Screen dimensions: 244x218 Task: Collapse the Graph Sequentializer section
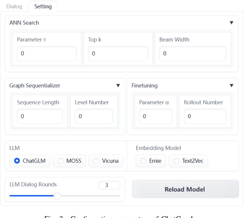(118, 86)
